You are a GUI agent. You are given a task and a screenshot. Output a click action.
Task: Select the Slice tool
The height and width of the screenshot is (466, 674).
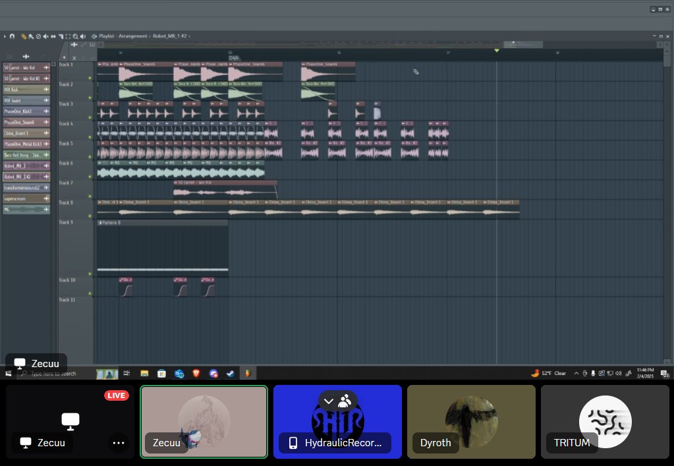(x=61, y=36)
